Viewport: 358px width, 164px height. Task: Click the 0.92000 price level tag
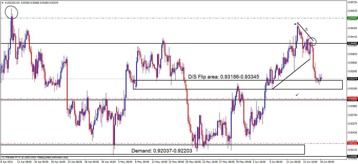click(x=352, y=156)
